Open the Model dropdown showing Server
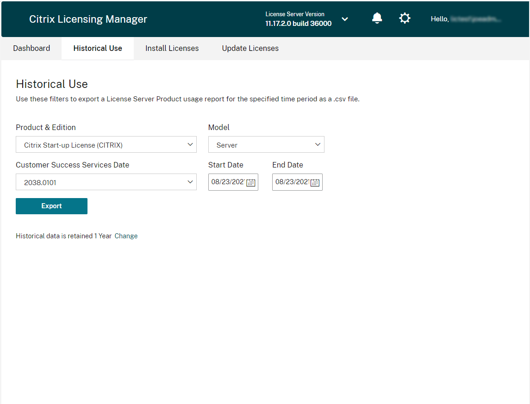Screen dimensions: 530x404 tap(266, 145)
